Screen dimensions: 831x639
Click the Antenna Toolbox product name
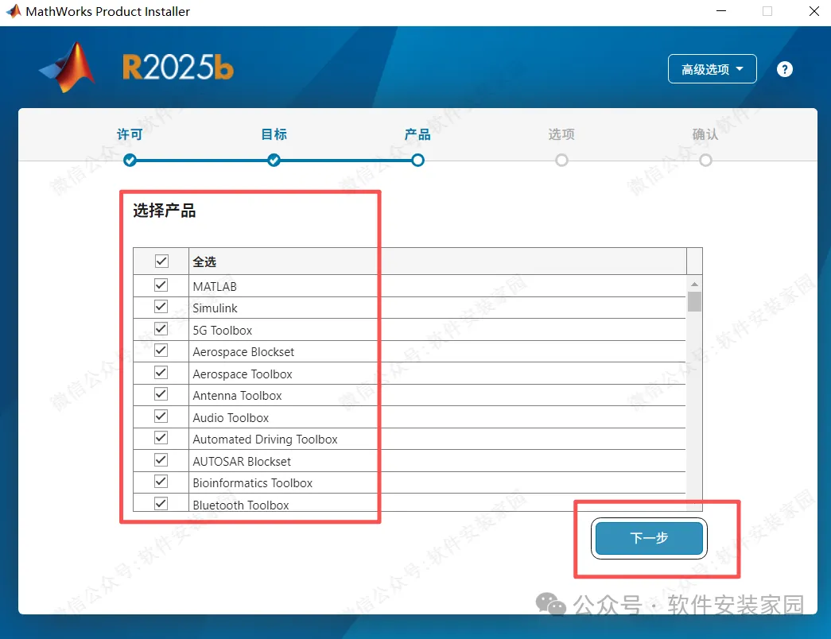click(x=238, y=396)
